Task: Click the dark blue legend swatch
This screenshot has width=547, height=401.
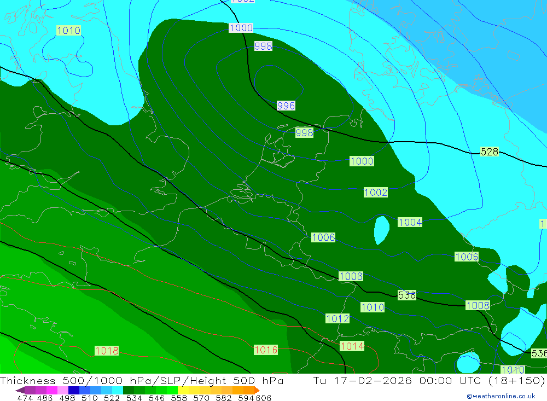Action: tap(74, 390)
